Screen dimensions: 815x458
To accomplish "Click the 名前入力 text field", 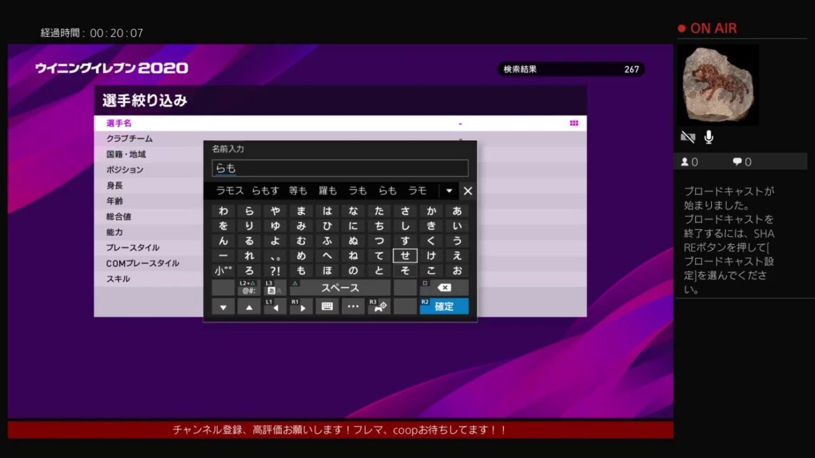I will 340,168.
